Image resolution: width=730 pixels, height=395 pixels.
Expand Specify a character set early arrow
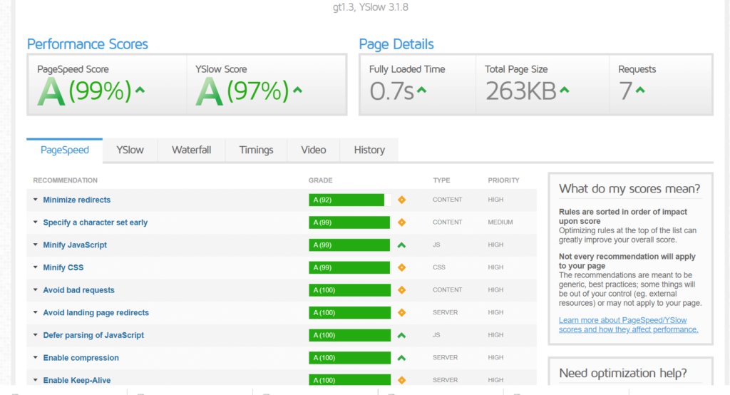click(x=36, y=222)
